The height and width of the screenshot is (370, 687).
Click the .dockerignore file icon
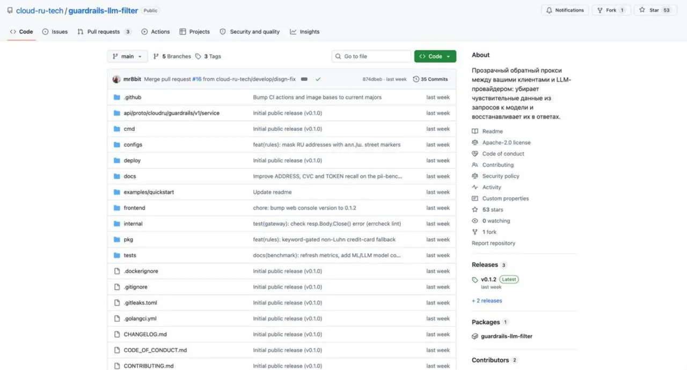[117, 271]
